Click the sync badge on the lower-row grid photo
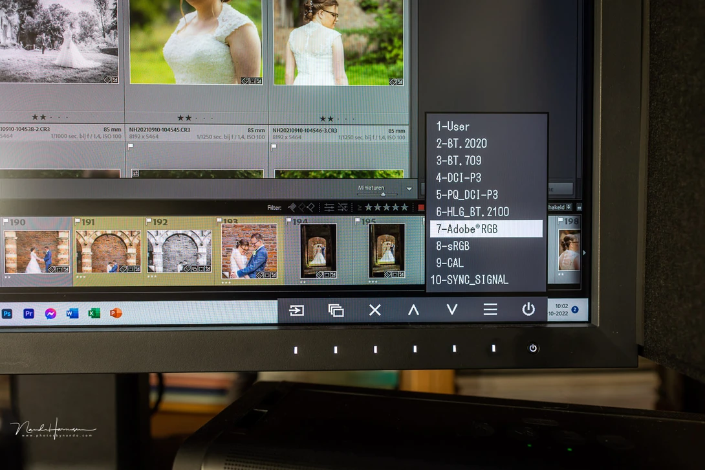Screen dimensions: 705x470 135,173
